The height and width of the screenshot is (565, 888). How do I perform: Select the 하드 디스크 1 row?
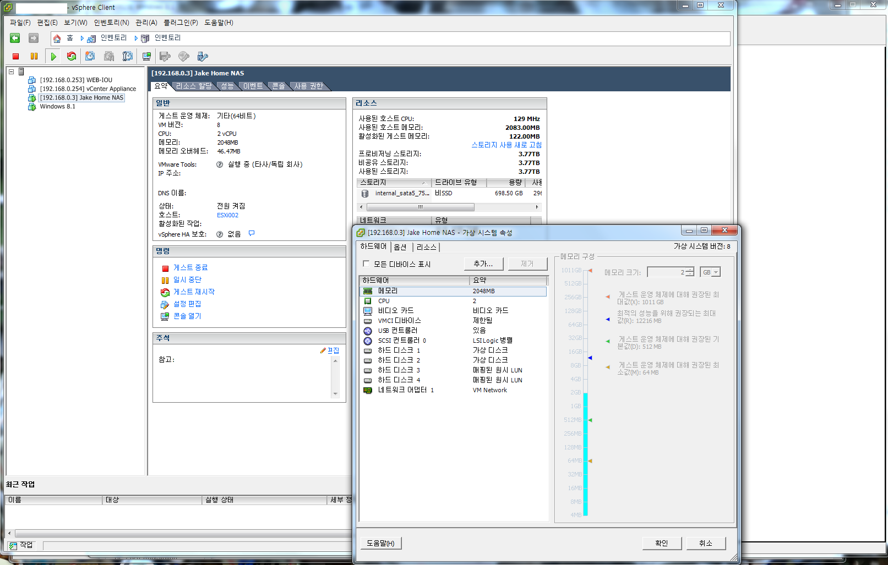(x=453, y=350)
